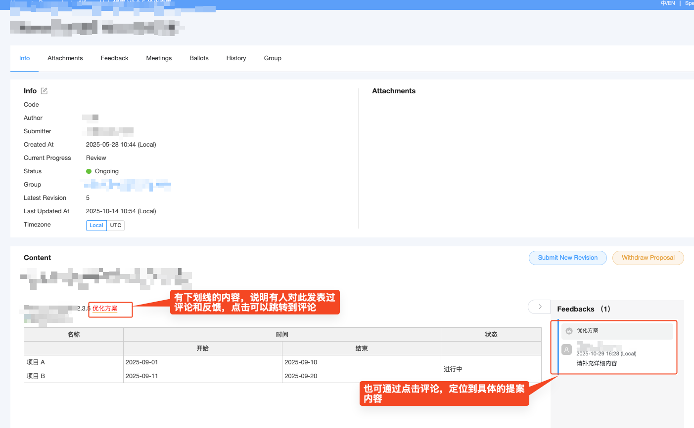This screenshot has width=694, height=428.
Task: Collapse the Feedbacks panel with arrow button
Action: click(540, 307)
